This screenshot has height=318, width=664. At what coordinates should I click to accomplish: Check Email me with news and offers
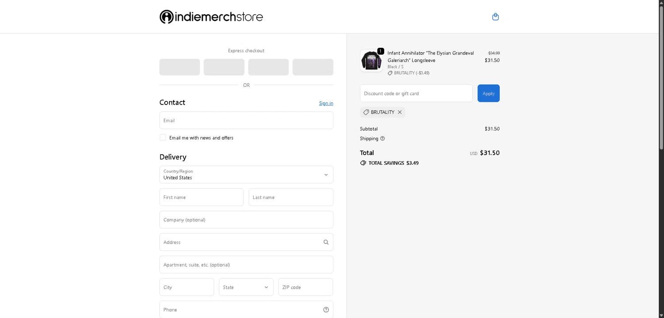[163, 138]
